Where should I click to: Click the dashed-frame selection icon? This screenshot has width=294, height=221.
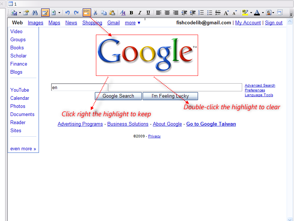coord(280,13)
